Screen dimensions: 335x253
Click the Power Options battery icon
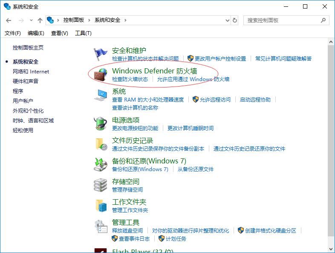click(101, 124)
